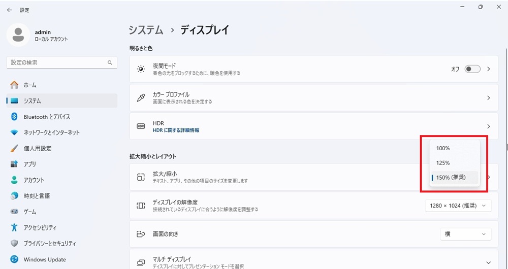The width and height of the screenshot is (508, 269).
Task: Select the 個人用設定 paintbrush icon
Action: tap(14, 148)
